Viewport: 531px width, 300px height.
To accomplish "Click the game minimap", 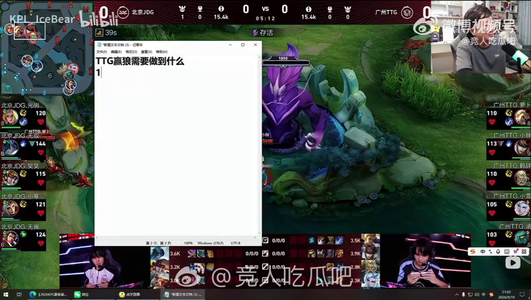I will 47,48.
